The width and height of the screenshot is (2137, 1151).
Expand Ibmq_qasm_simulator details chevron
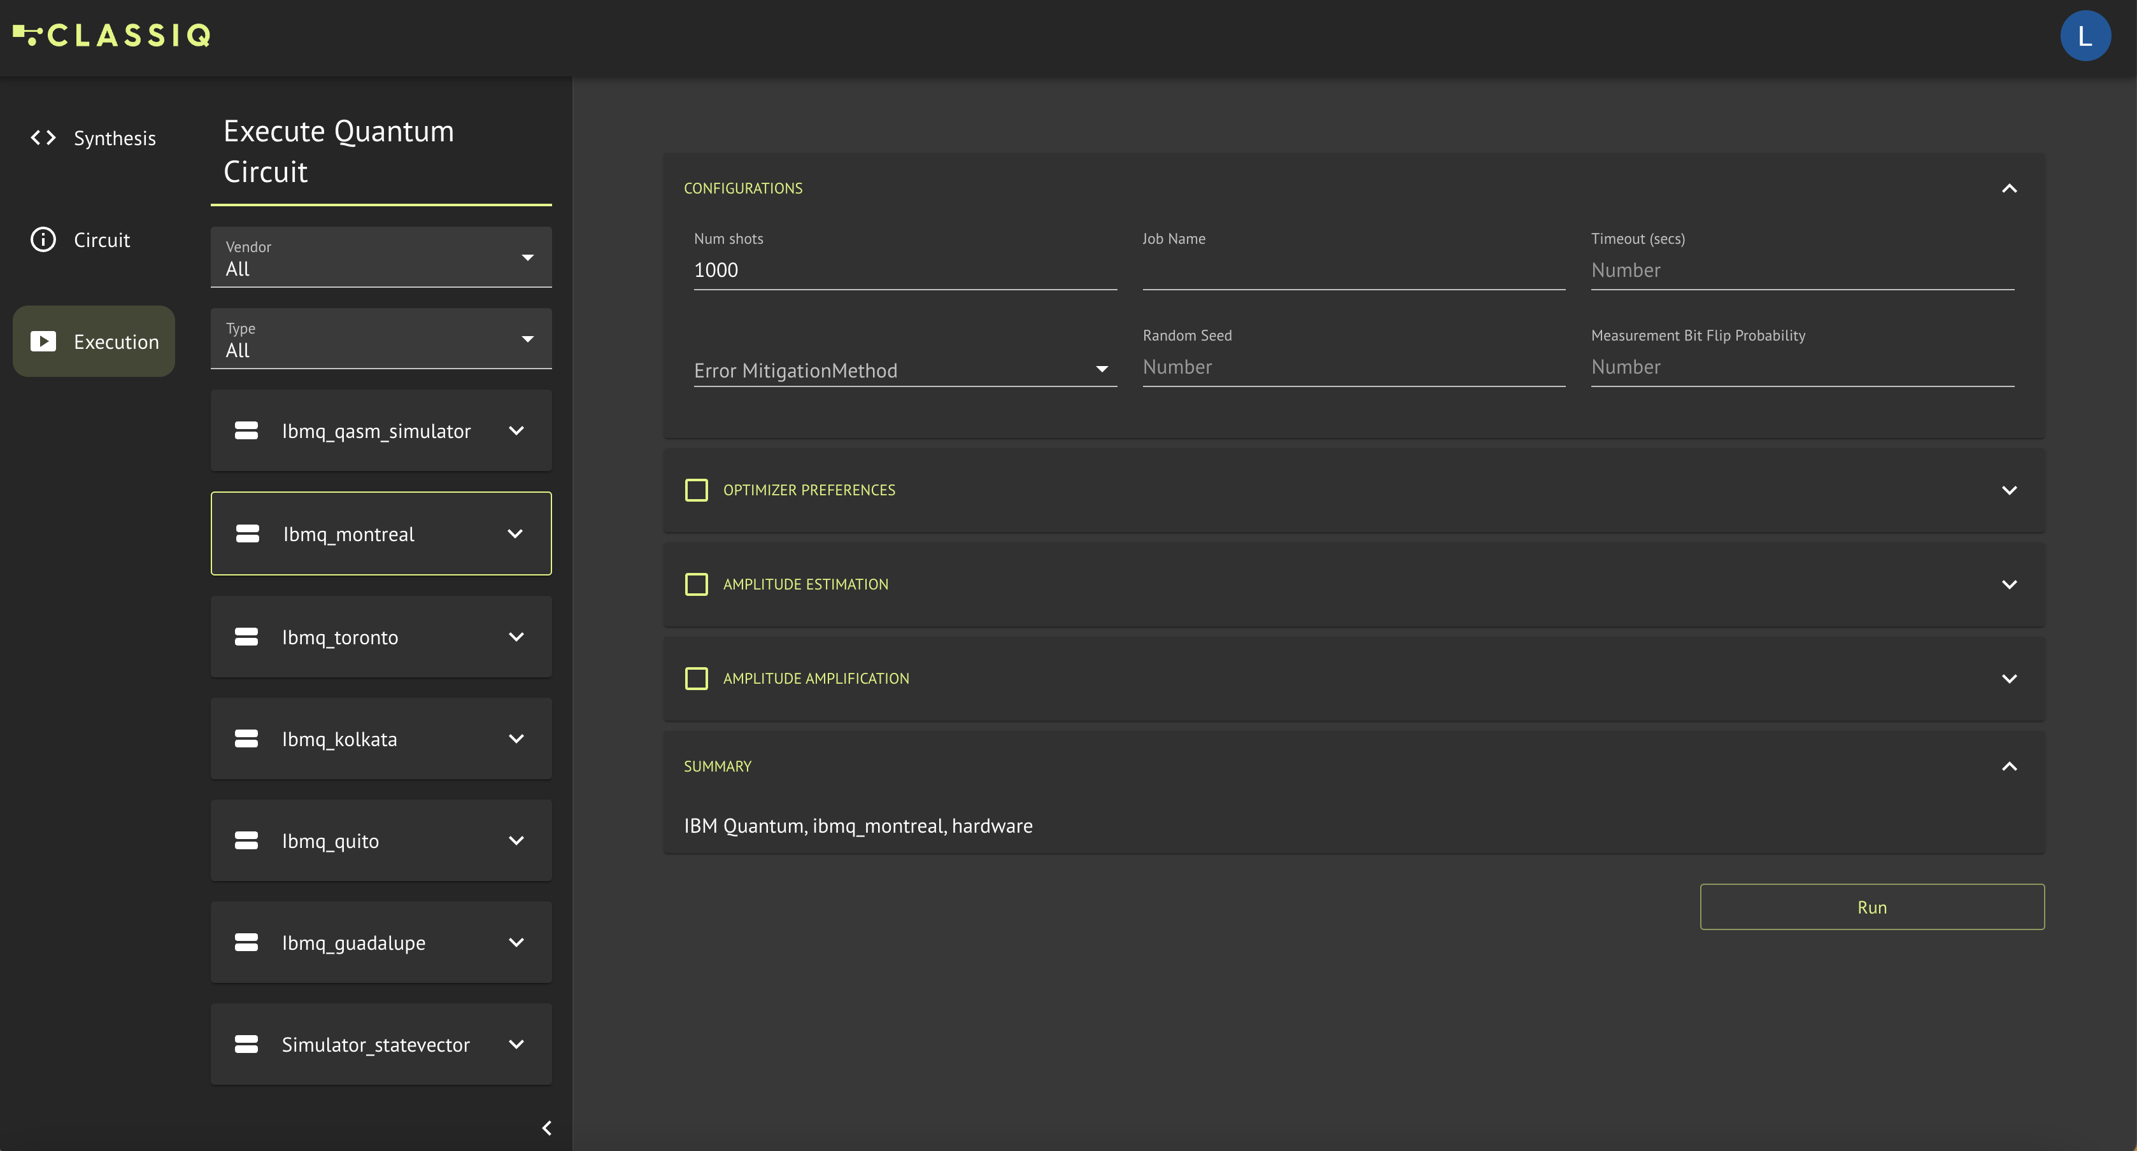click(516, 430)
